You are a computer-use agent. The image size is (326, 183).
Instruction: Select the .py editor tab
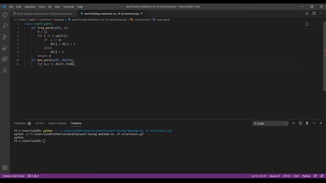tap(112, 14)
